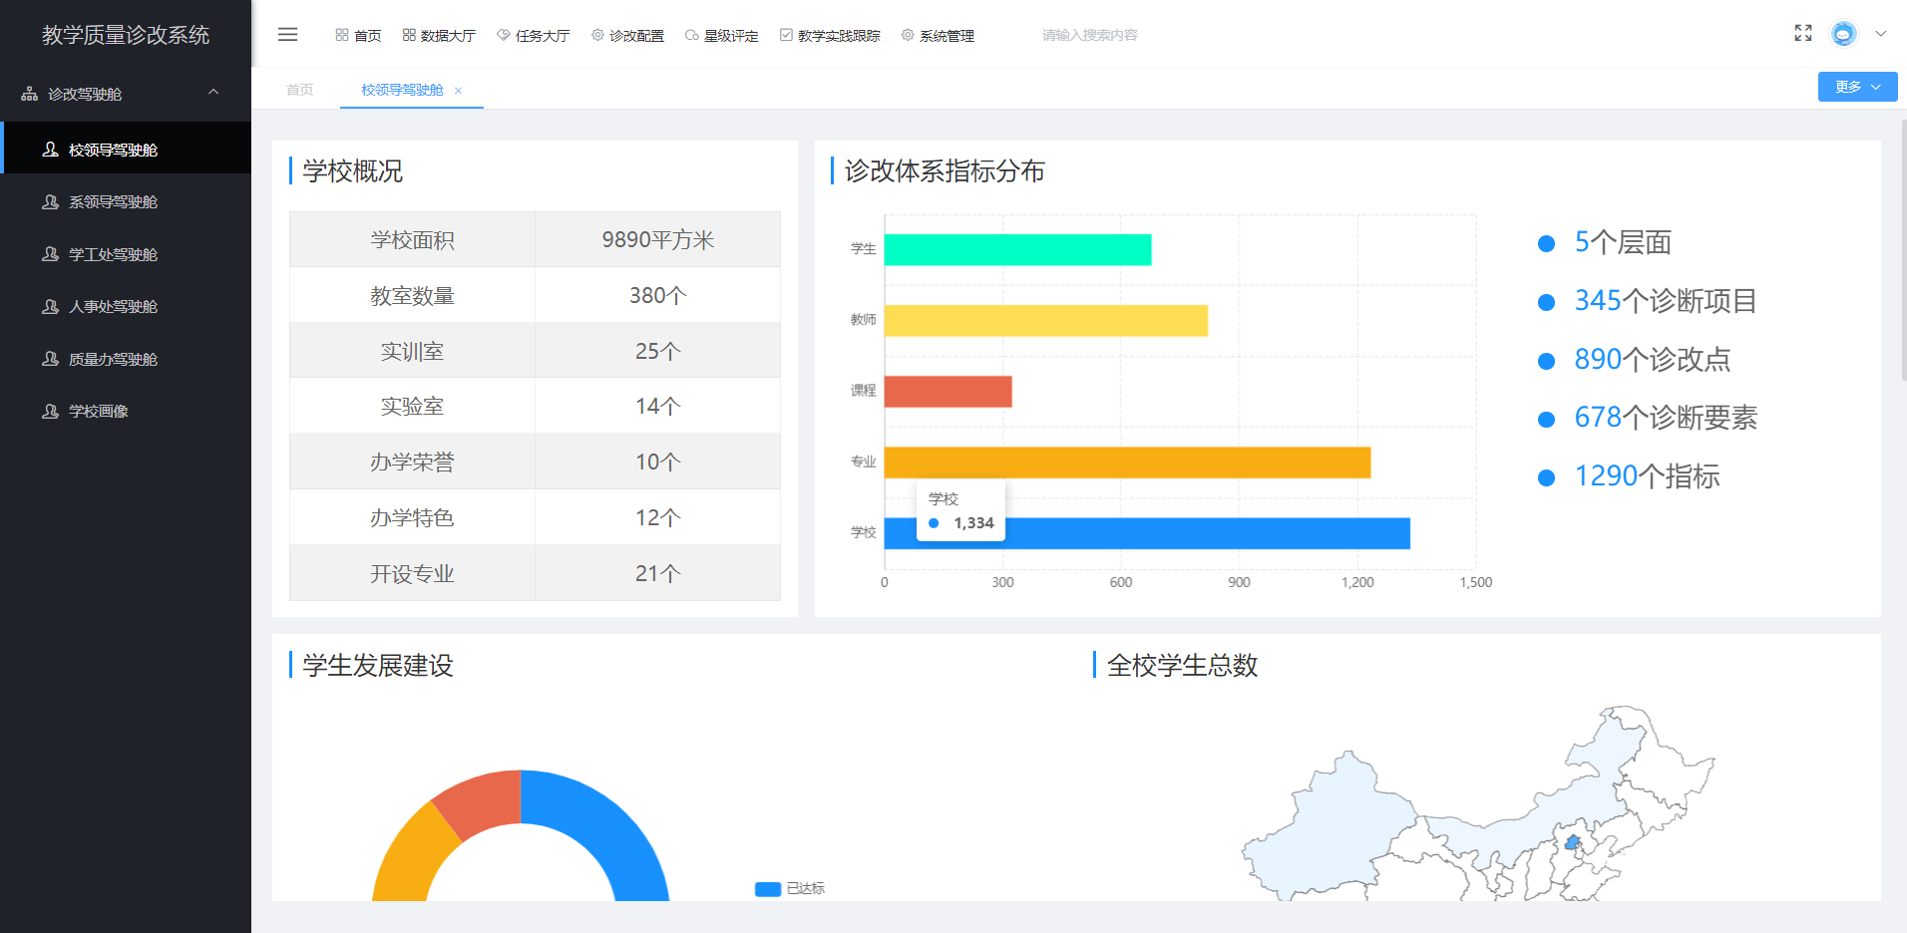The height and width of the screenshot is (933, 1907).
Task: Click the 9890平方米 table cell
Action: point(658,239)
